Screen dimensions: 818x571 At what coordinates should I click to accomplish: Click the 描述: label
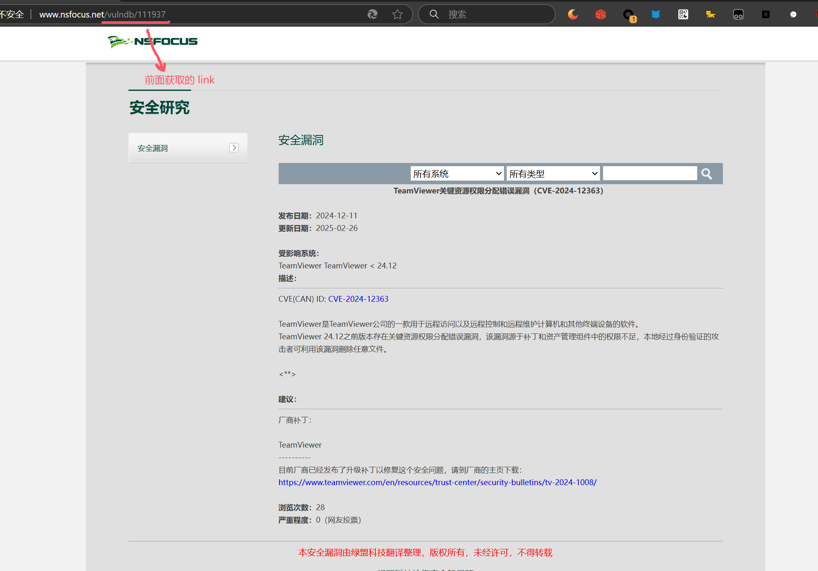click(287, 278)
